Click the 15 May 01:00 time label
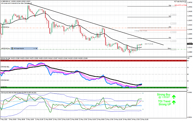This screenshot has height=121, width=193. tap(144, 119)
